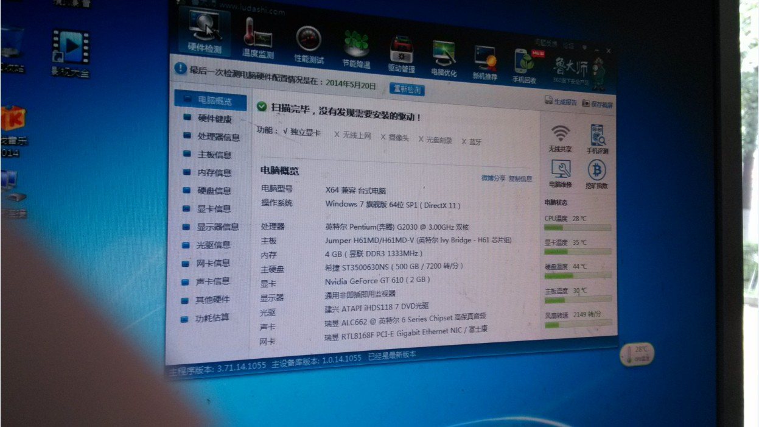This screenshot has height=427, width=759.
Task: Click the 论坛 forum link in title bar
Action: (x=568, y=45)
